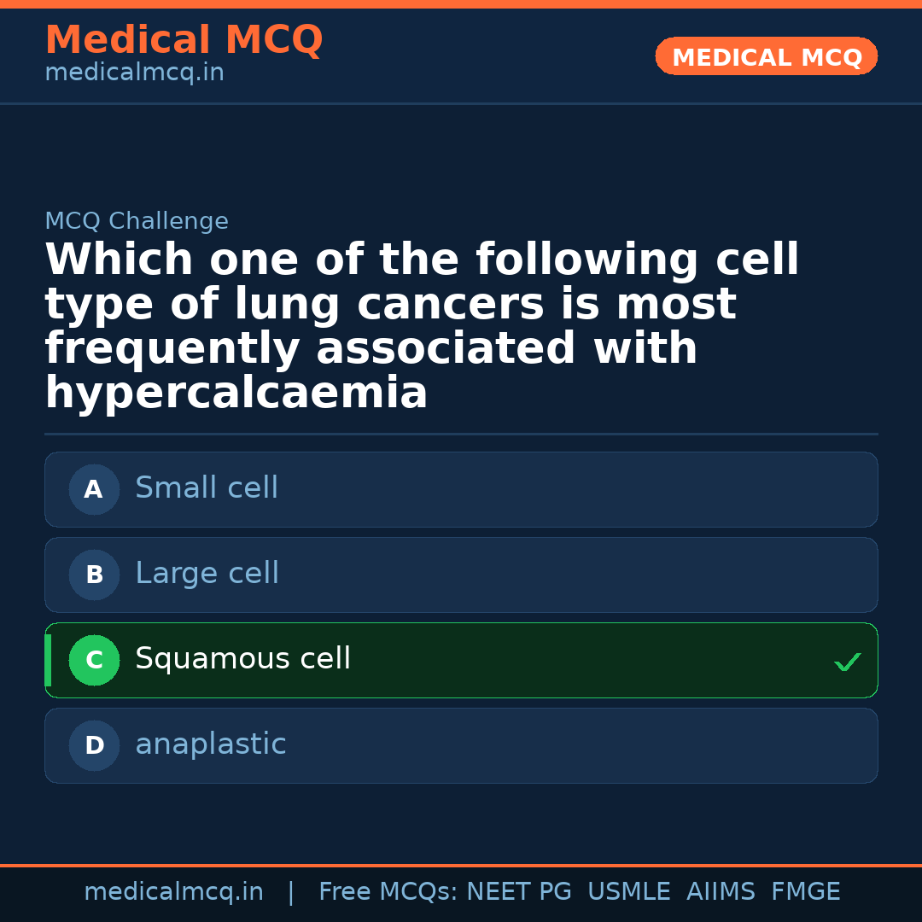Screen dimensions: 922x922
Task: Click the letter D circle badge
Action: click(94, 745)
